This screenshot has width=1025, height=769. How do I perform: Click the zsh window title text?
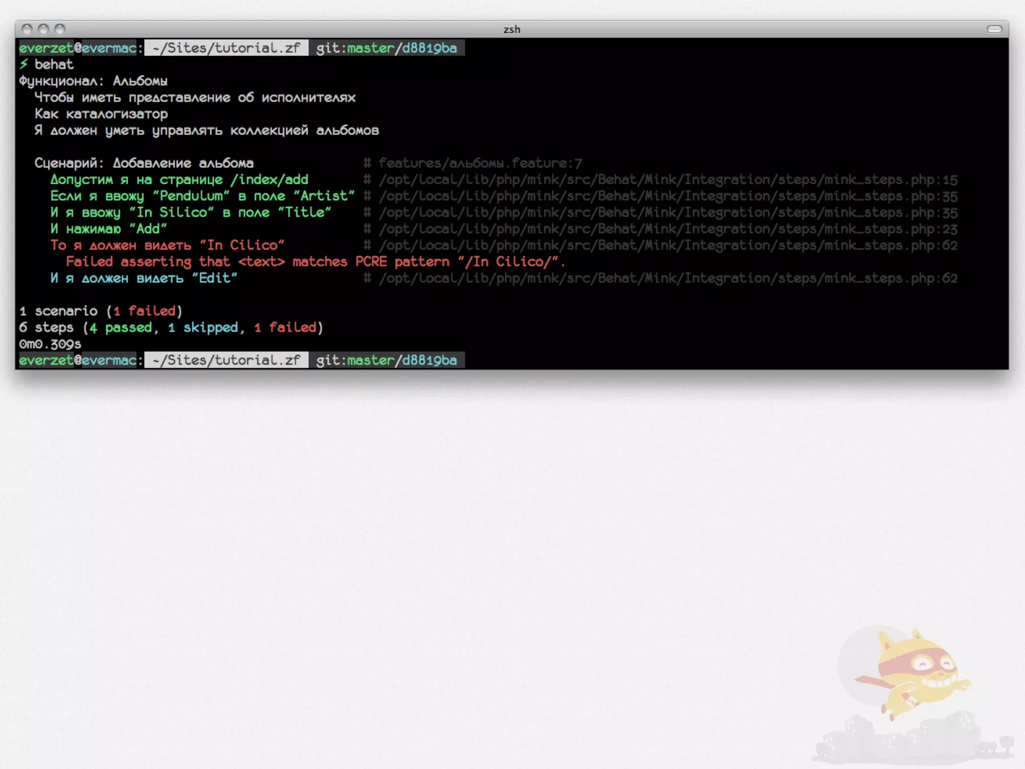(x=511, y=30)
